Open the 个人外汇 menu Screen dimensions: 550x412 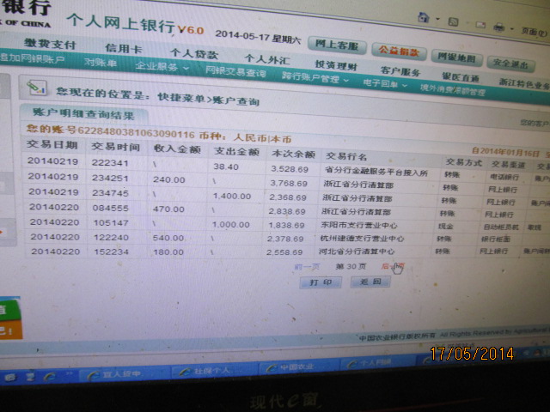pyautogui.click(x=267, y=59)
